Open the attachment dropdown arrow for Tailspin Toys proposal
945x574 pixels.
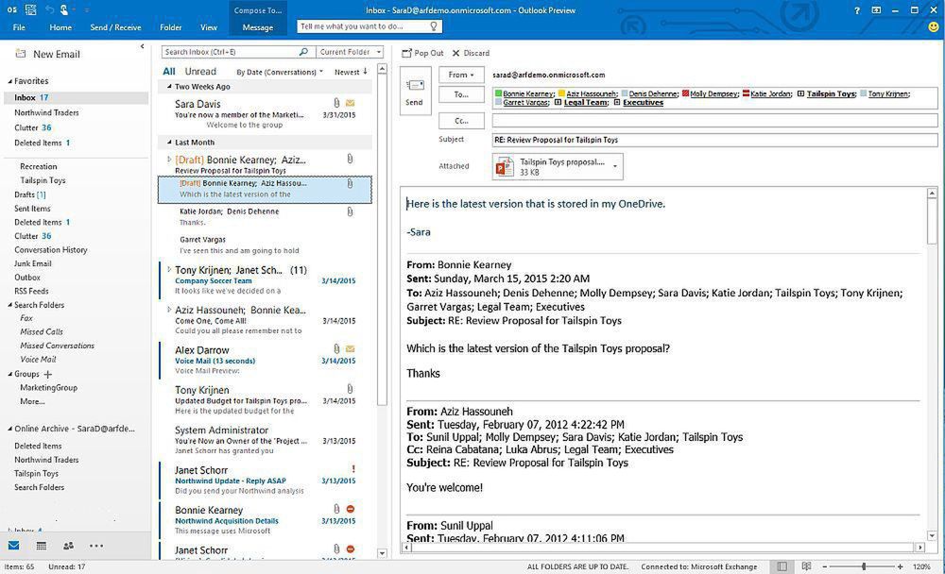point(615,166)
